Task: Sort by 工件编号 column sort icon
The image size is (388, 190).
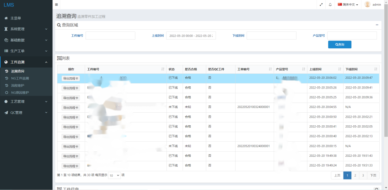Action: [x=163, y=69]
